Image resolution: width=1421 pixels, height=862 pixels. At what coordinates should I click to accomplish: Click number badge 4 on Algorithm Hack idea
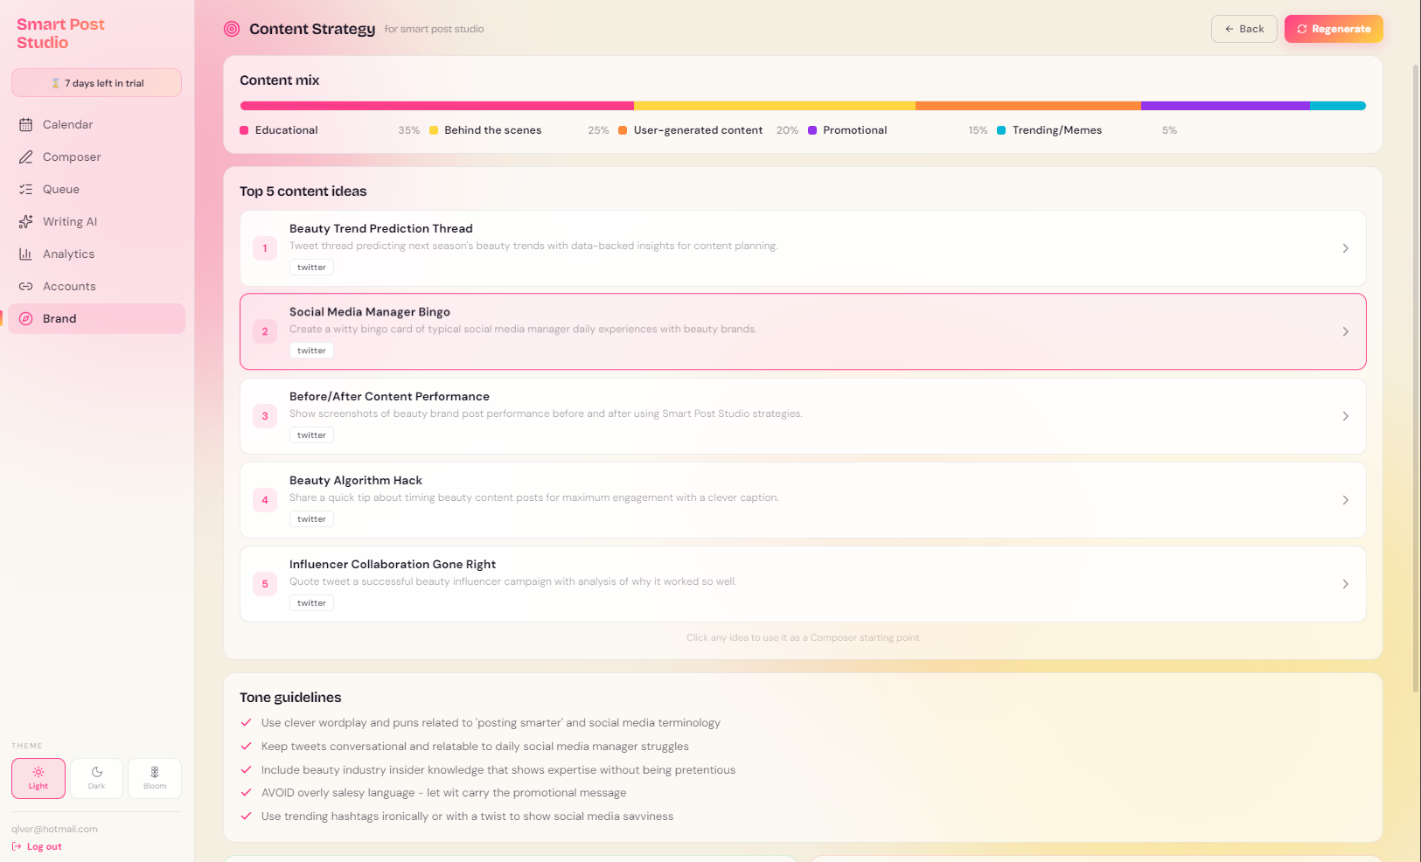(265, 500)
